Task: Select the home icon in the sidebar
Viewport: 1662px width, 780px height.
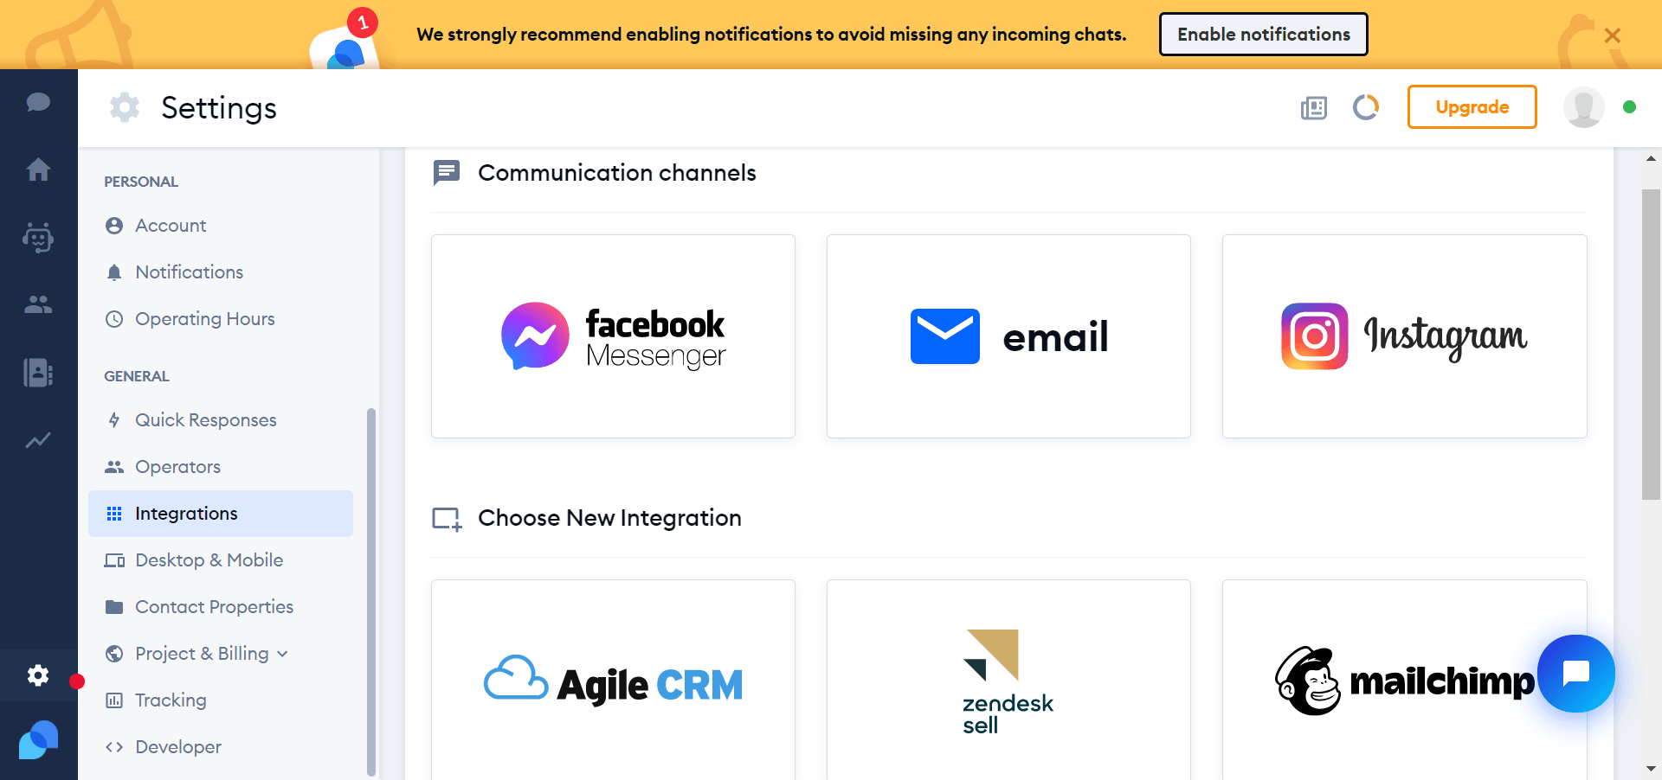Action: pyautogui.click(x=38, y=169)
